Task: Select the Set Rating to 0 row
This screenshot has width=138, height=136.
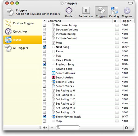Action: tap(88, 90)
